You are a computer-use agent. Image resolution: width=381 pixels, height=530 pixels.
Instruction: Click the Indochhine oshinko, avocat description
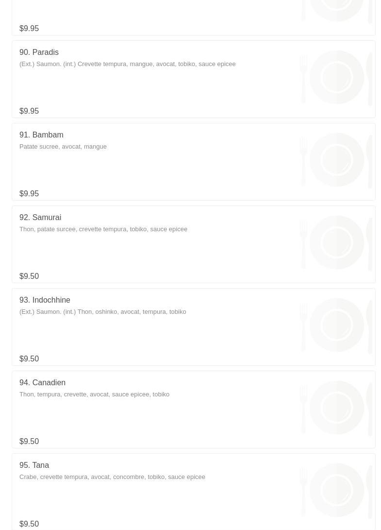click(103, 312)
